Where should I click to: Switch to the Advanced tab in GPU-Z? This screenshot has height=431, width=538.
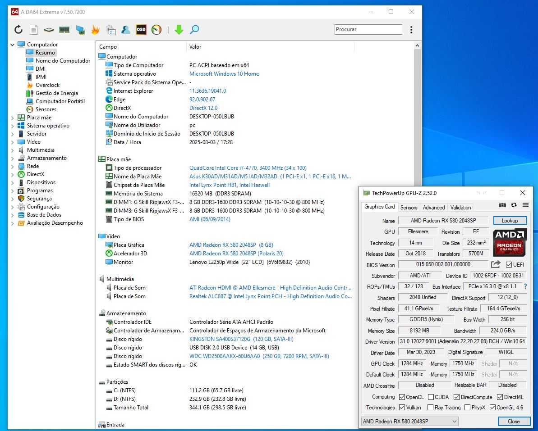click(434, 207)
